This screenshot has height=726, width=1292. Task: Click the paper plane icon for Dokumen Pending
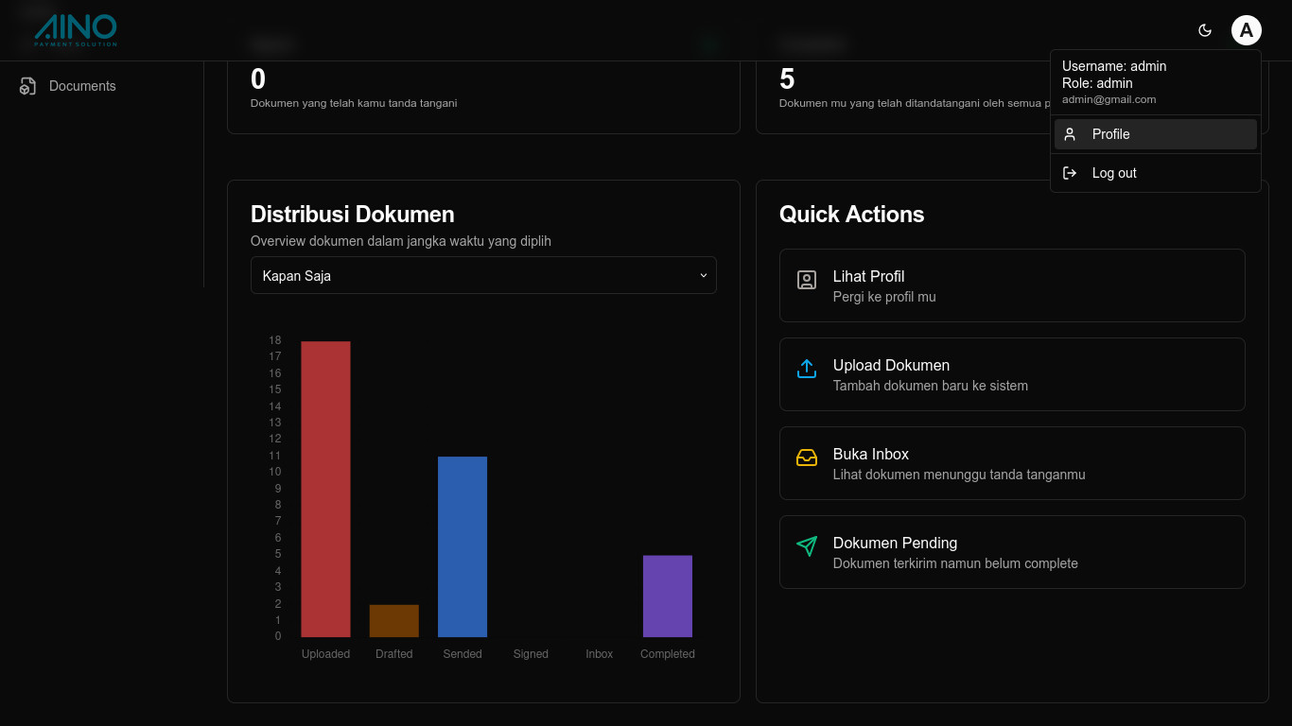pyautogui.click(x=806, y=546)
